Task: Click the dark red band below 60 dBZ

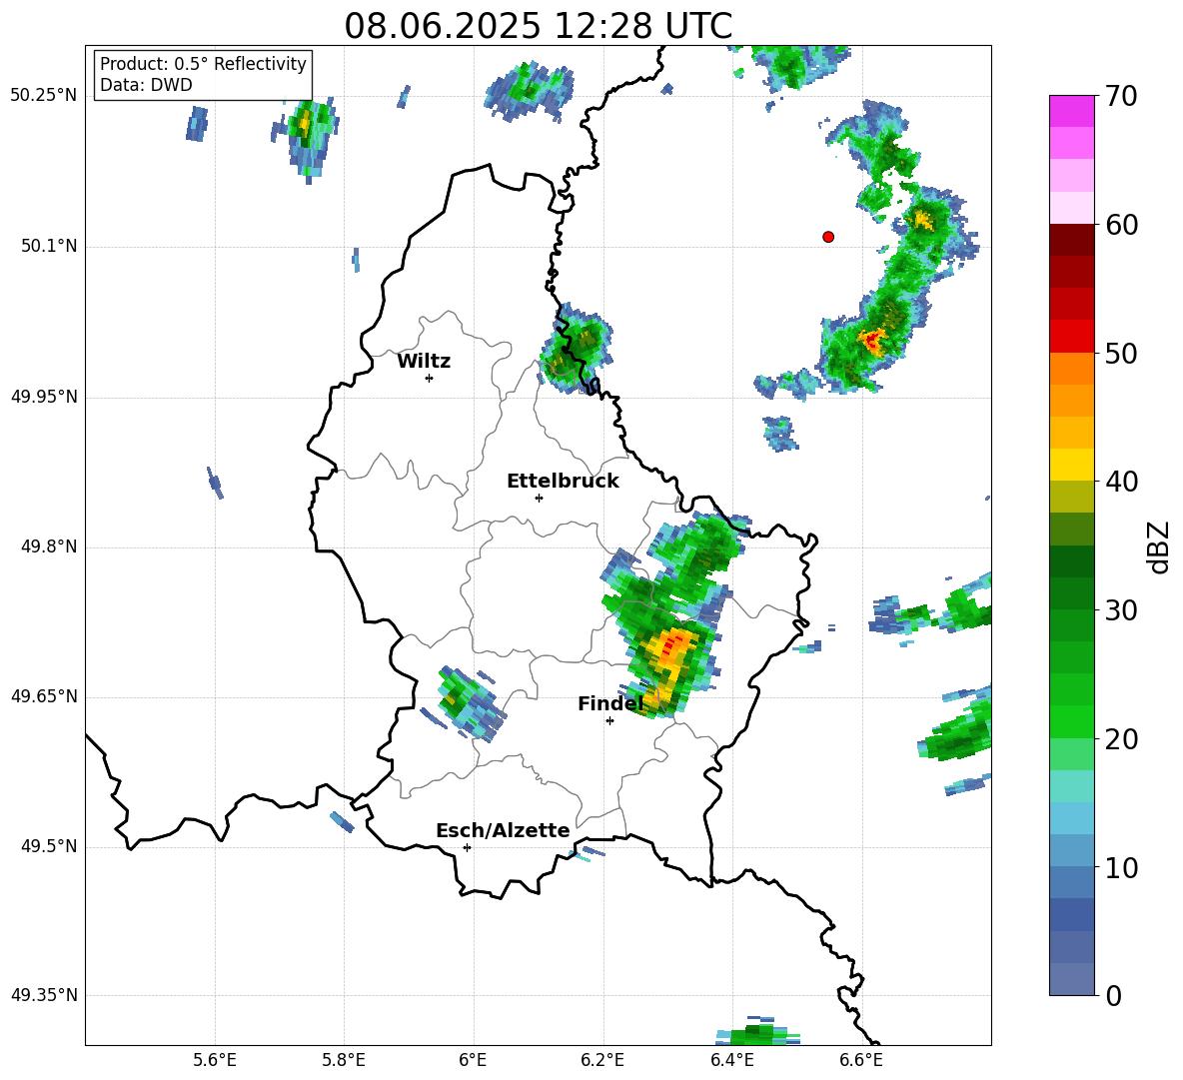Action: [1071, 239]
